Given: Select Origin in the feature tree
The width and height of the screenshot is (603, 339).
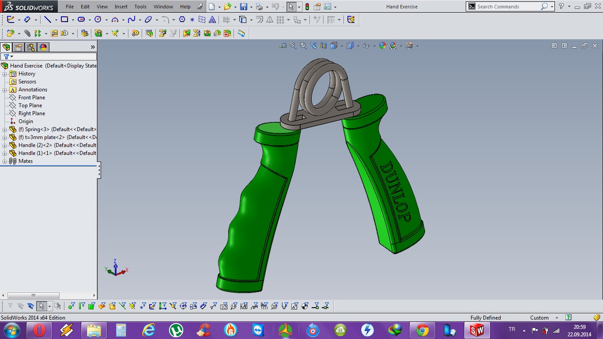Looking at the screenshot, I should click(26, 121).
